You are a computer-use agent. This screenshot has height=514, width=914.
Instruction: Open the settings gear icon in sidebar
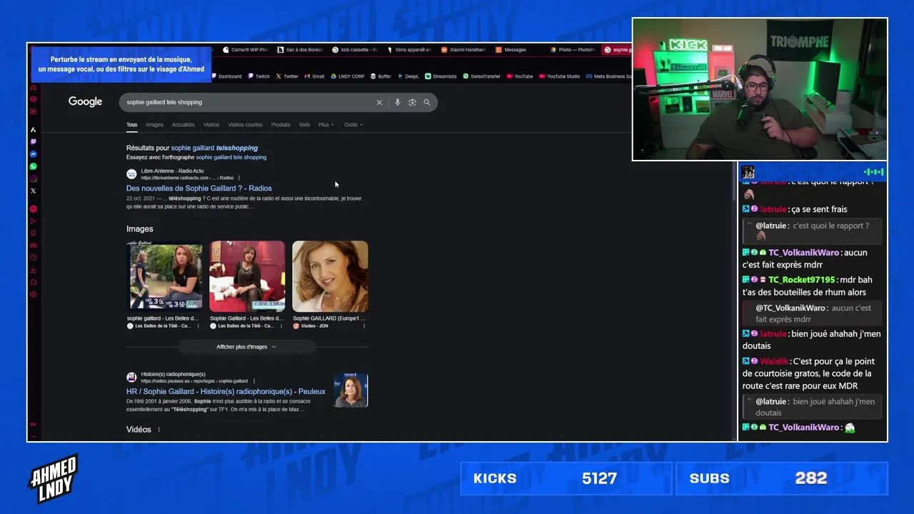[33, 294]
